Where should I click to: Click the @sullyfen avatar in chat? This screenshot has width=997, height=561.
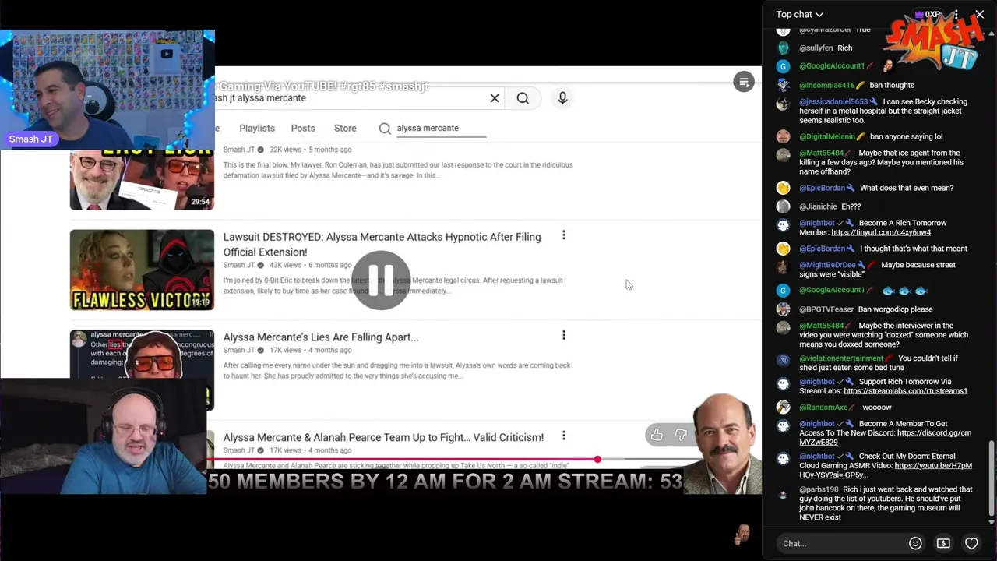pyautogui.click(x=783, y=48)
